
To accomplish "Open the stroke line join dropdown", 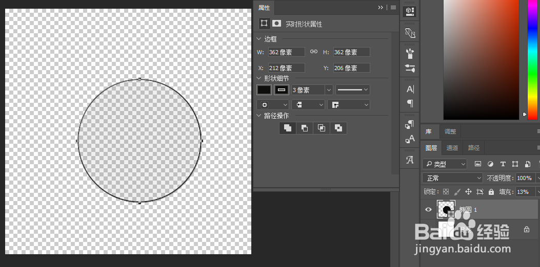I will (349, 105).
